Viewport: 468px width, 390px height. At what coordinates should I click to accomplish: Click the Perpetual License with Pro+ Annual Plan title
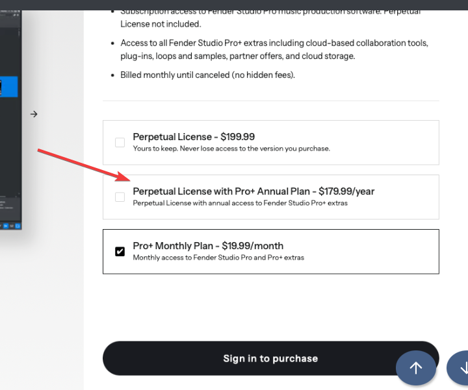click(x=253, y=191)
